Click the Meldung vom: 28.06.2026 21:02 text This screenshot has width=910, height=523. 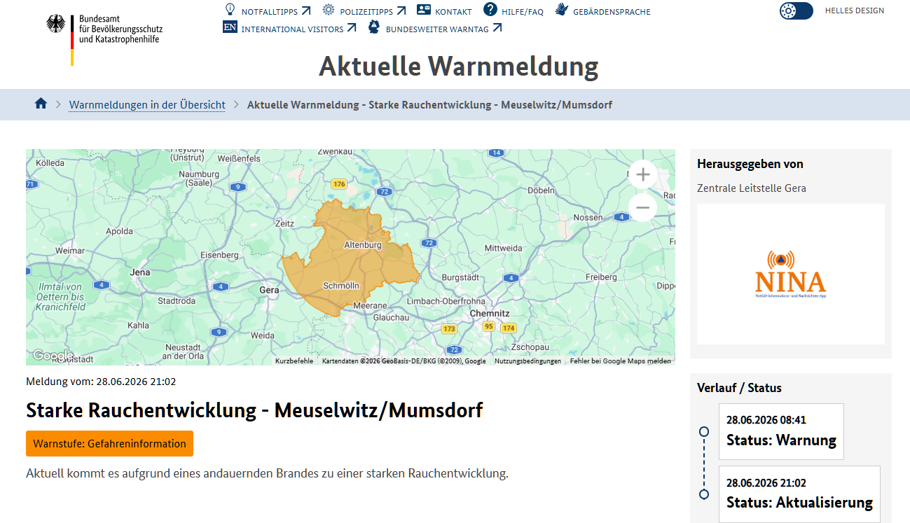(101, 382)
